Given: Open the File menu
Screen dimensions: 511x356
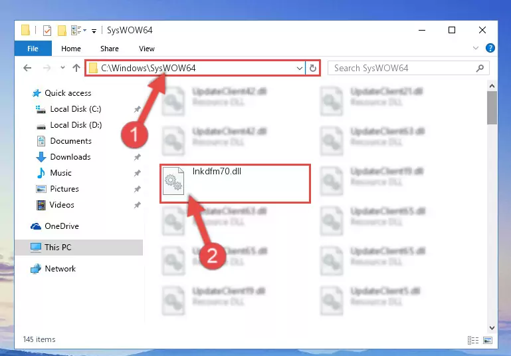Looking at the screenshot, I should tap(33, 49).
